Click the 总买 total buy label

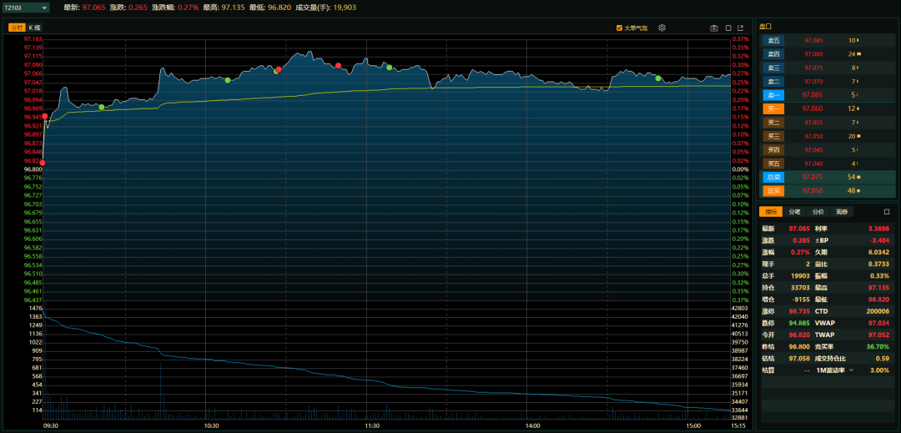click(773, 191)
